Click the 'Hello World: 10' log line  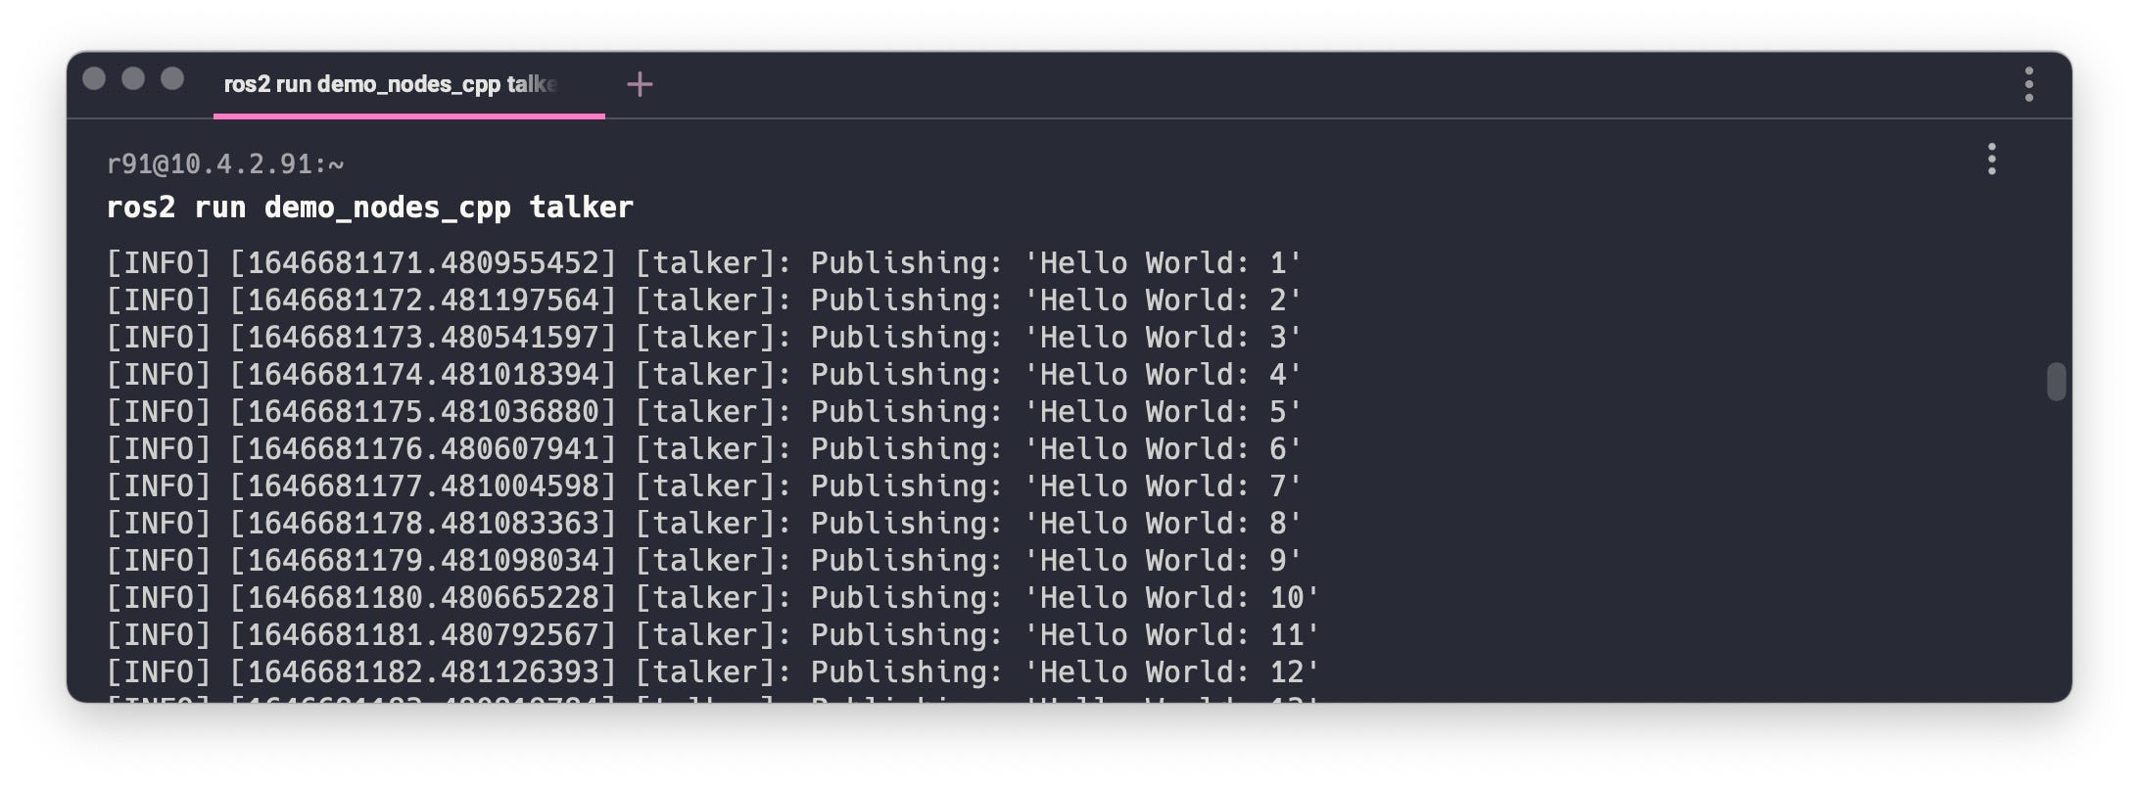[x=713, y=598]
